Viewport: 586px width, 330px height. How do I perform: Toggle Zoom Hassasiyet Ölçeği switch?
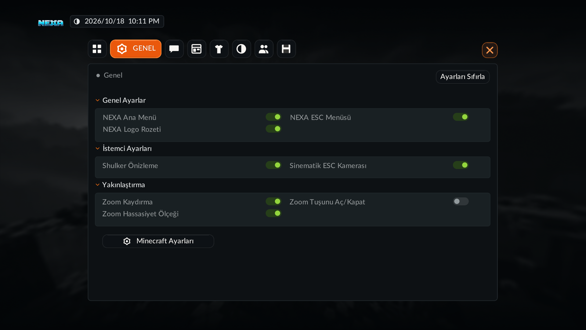click(273, 213)
